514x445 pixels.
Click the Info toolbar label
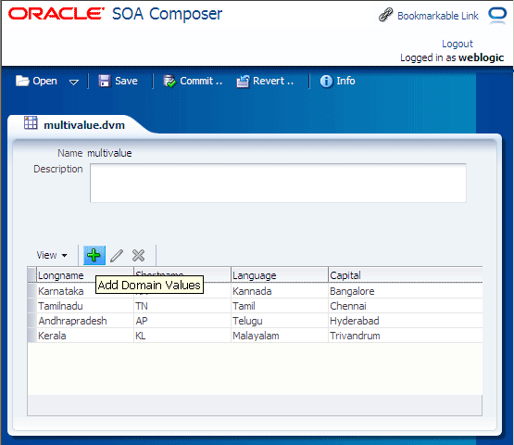[x=345, y=81]
